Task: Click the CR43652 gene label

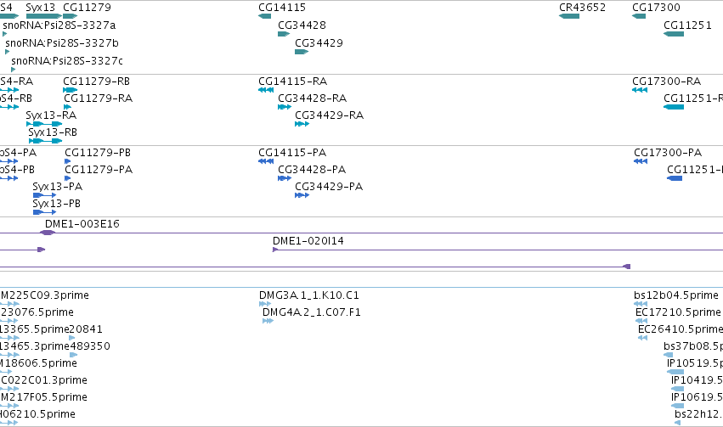Action: tap(582, 8)
